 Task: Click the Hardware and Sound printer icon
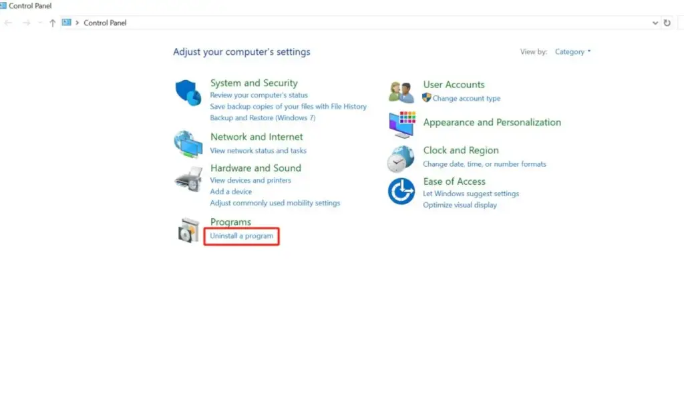[x=188, y=179]
